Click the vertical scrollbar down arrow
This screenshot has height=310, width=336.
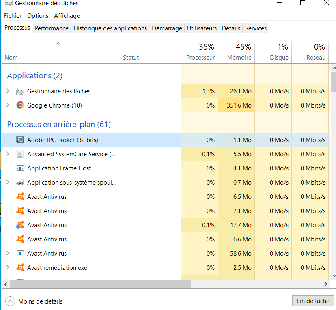334,276
